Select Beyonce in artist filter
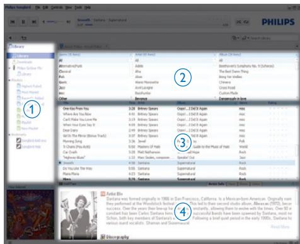Image resolution: width=300 pixels, height=244 pixels. (x=141, y=98)
